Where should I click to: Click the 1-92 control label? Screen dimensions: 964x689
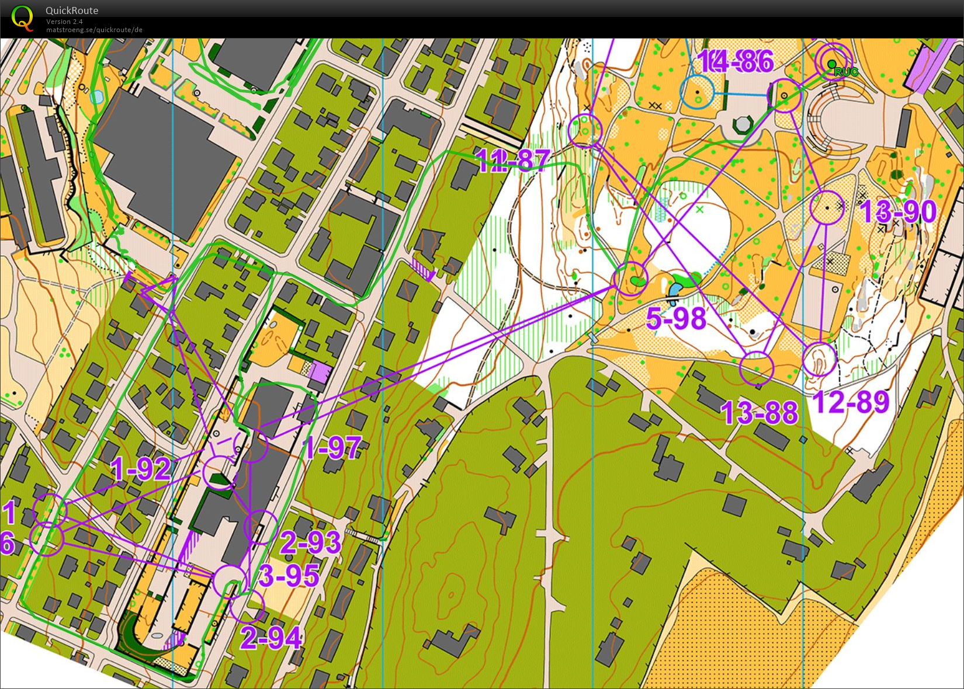141,468
